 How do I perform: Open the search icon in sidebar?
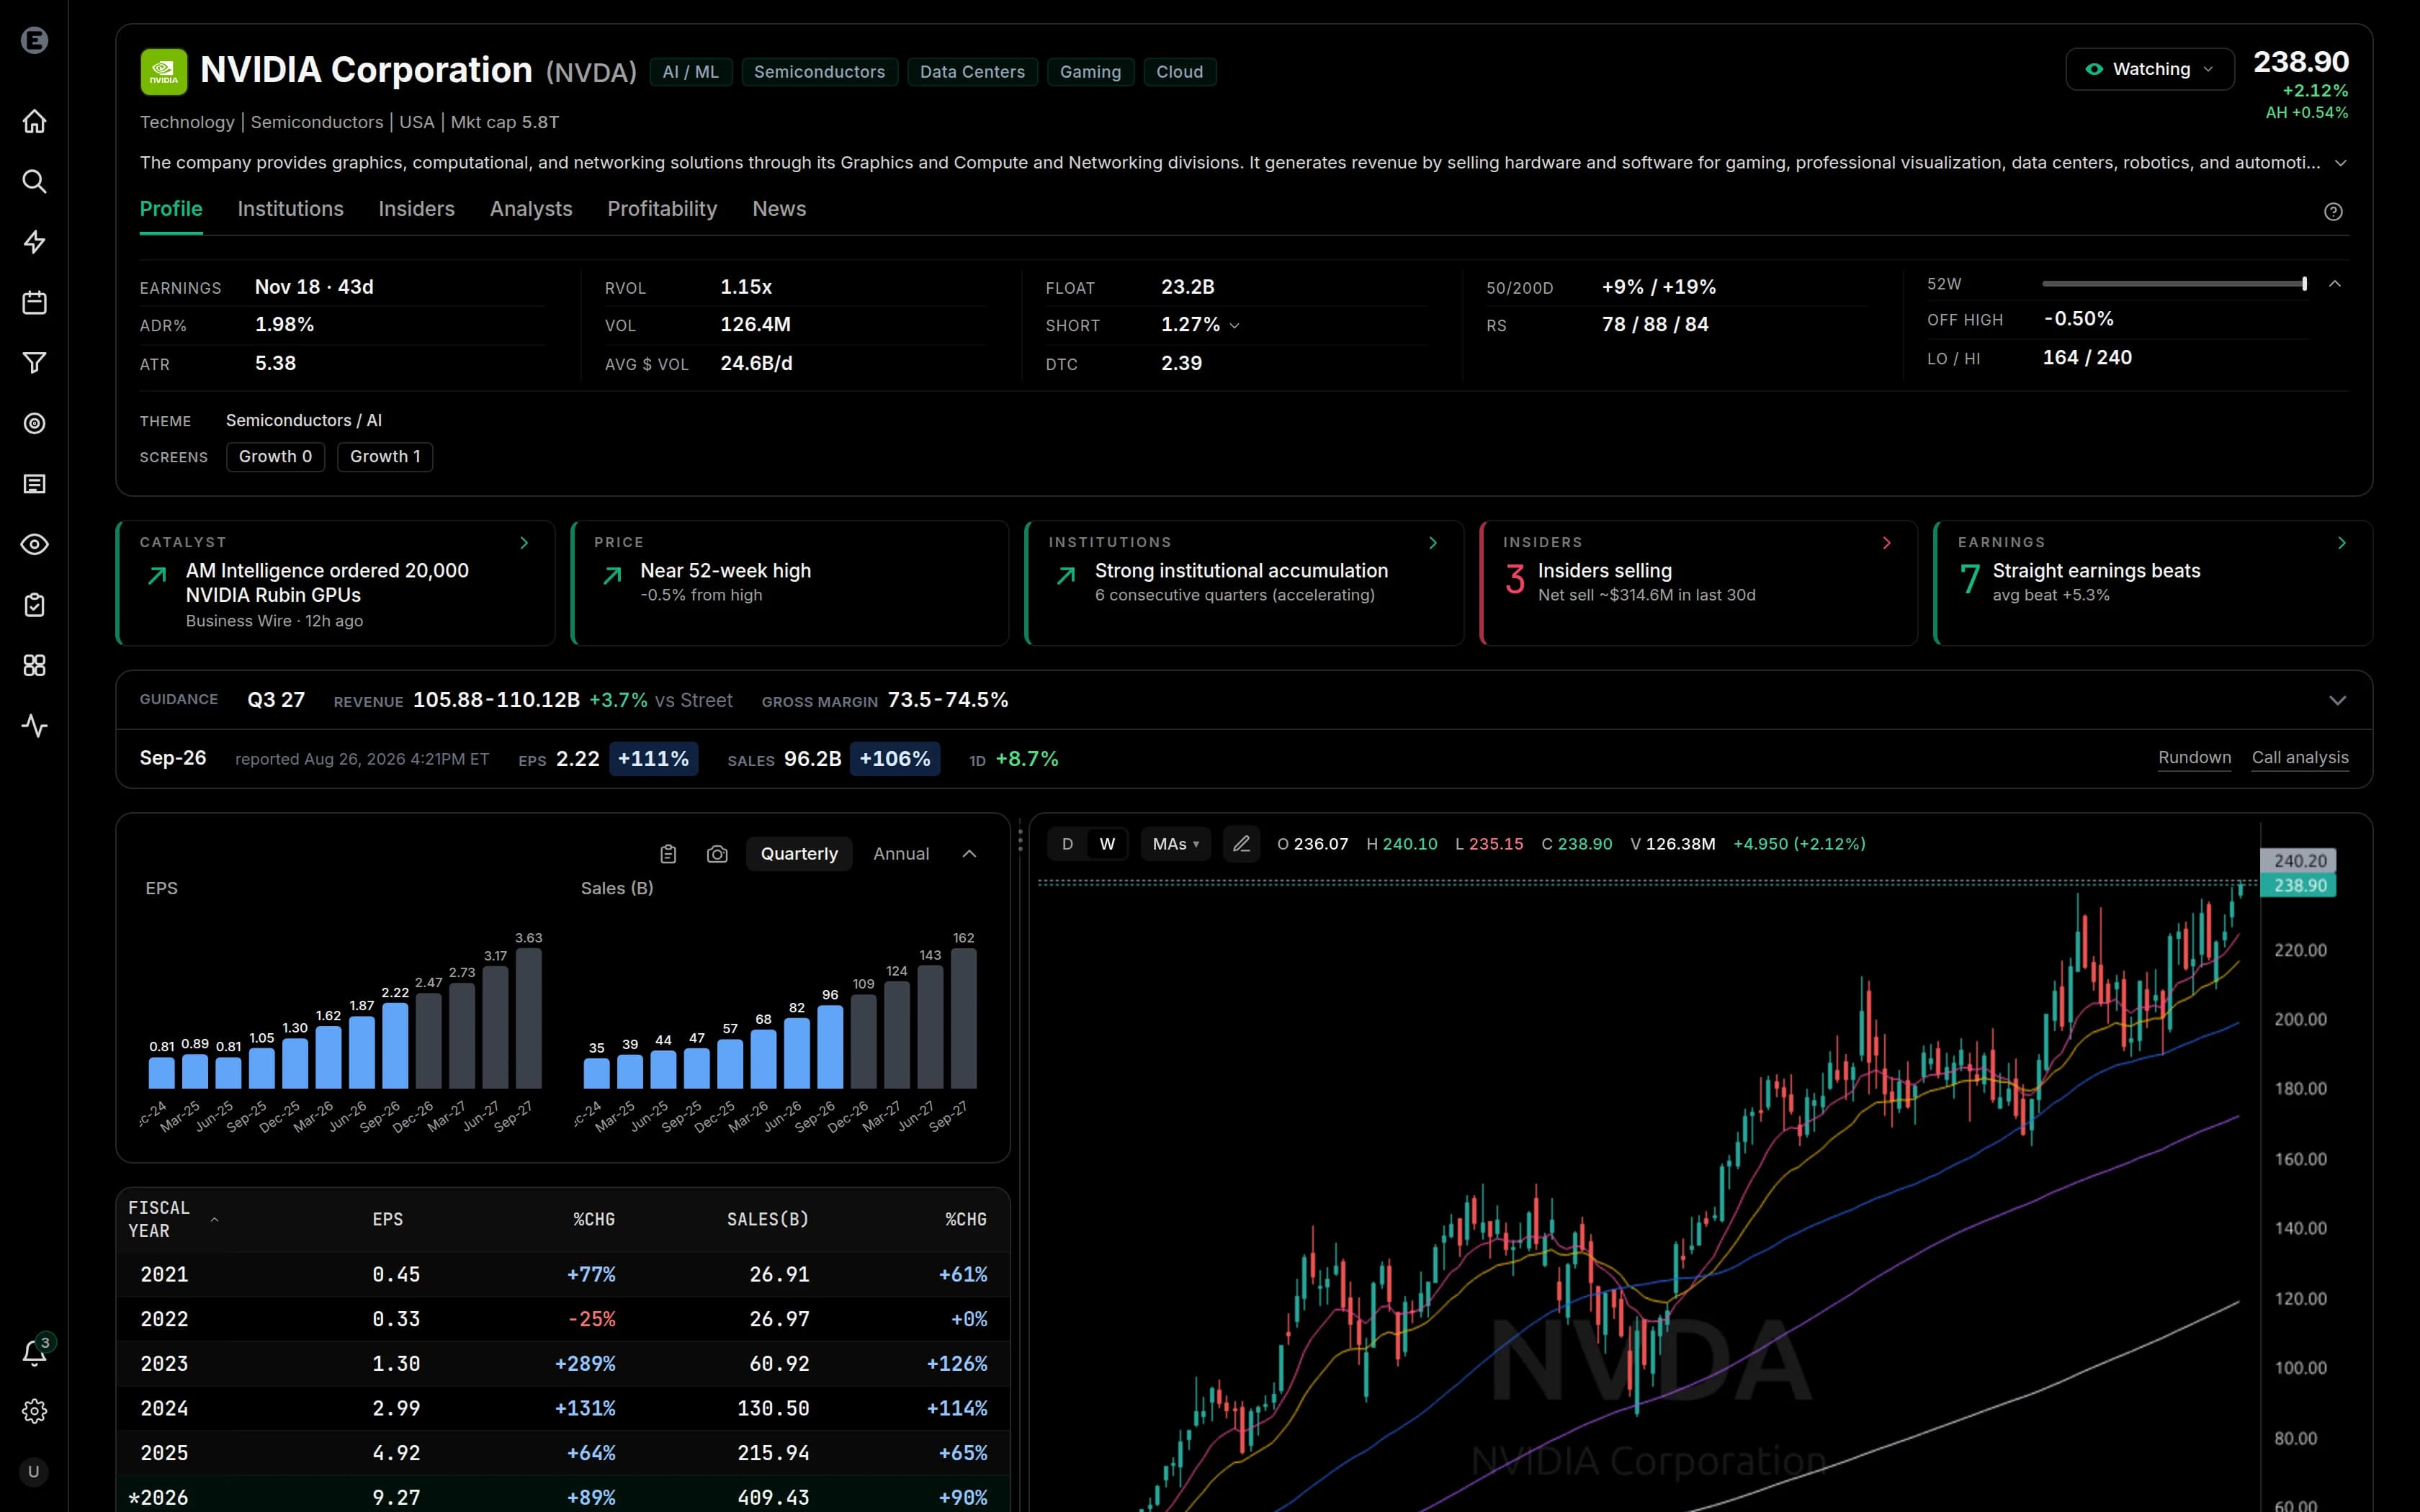[34, 181]
